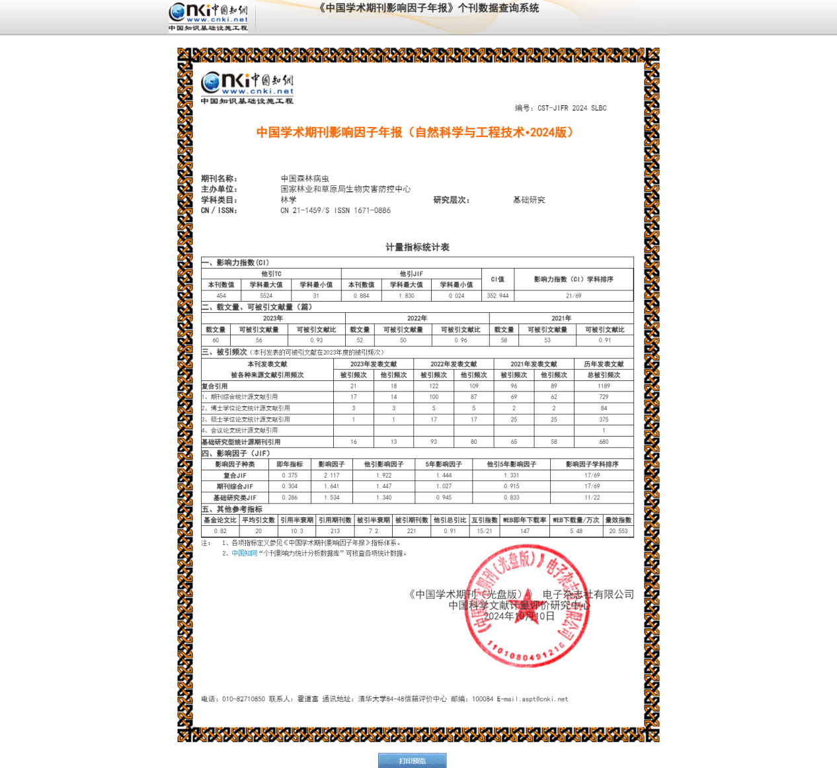Viewport: 837px width, 768px height.
Task: Click the 期刊综合JIF row label
Action: (235, 486)
